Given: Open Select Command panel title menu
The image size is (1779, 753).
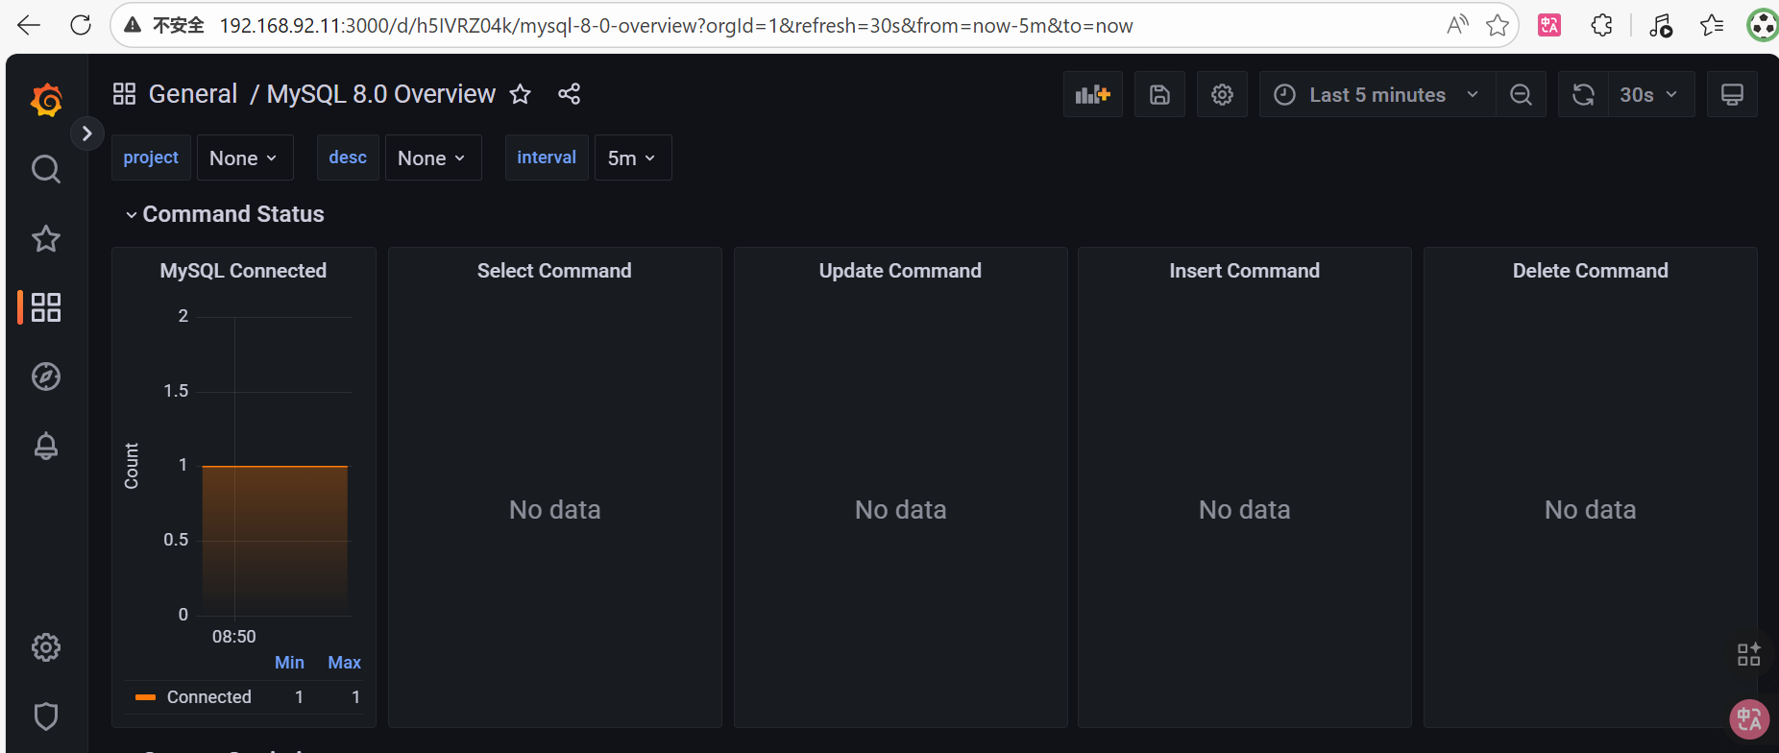Looking at the screenshot, I should (x=554, y=271).
